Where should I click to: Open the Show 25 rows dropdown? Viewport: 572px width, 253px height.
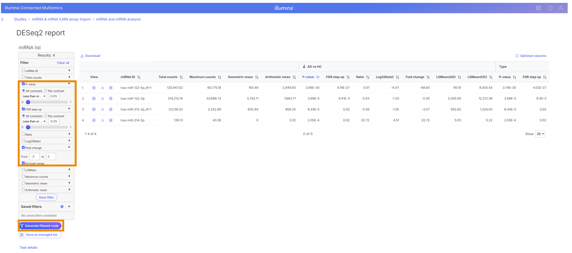(540, 134)
